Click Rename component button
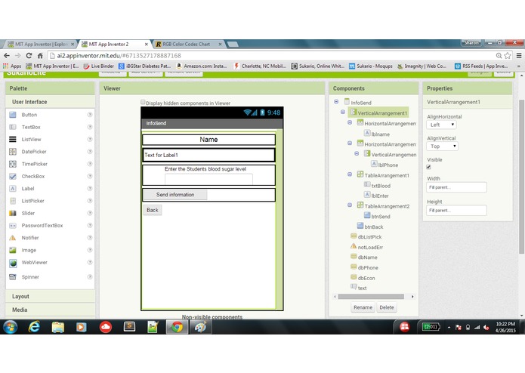 click(363, 307)
